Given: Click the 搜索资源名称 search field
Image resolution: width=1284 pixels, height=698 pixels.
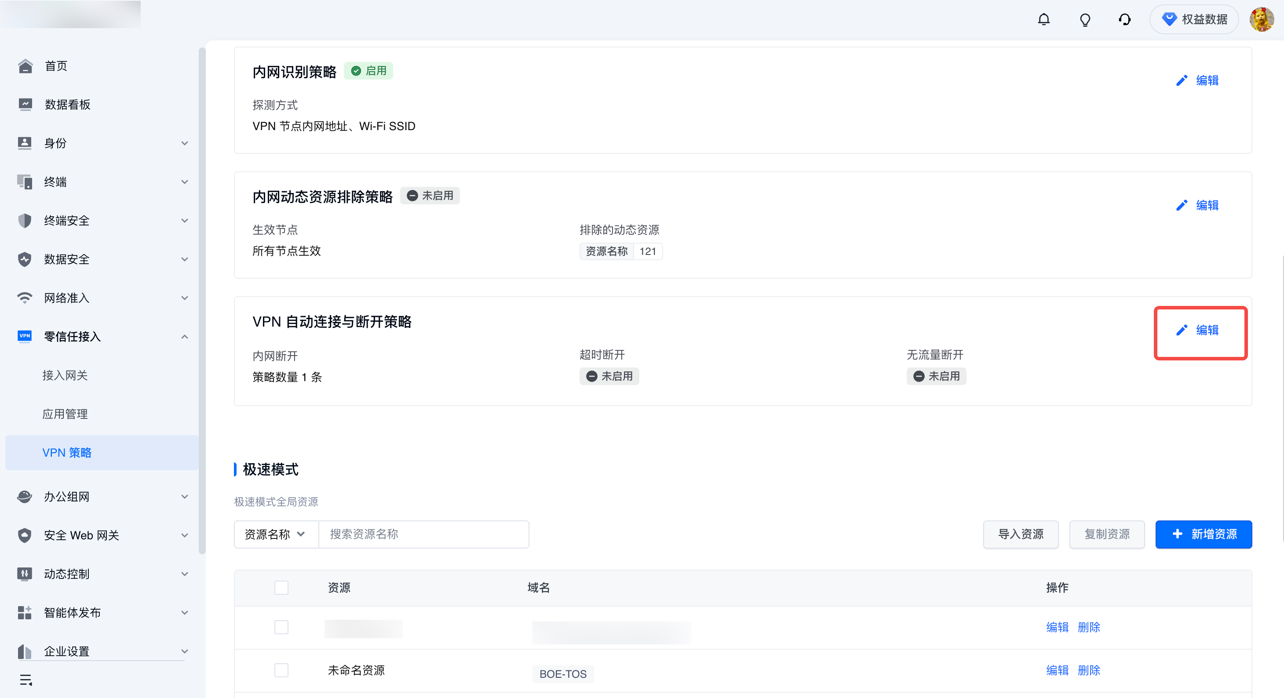Looking at the screenshot, I should click(424, 534).
